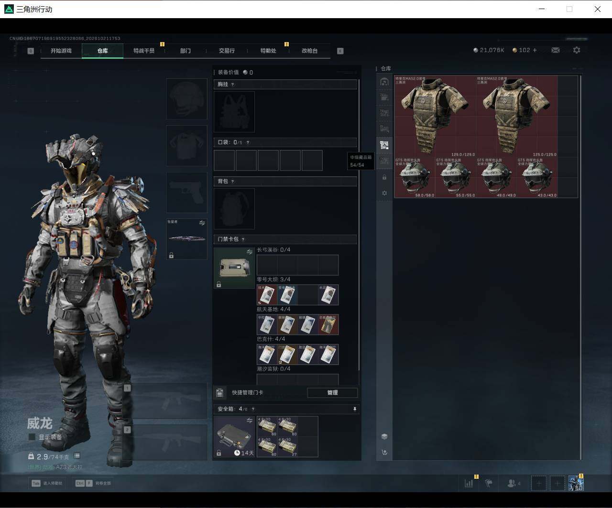The image size is (612, 508).
Task: Click the swap icon on the 门禁卡包 case
Action: pos(250,252)
